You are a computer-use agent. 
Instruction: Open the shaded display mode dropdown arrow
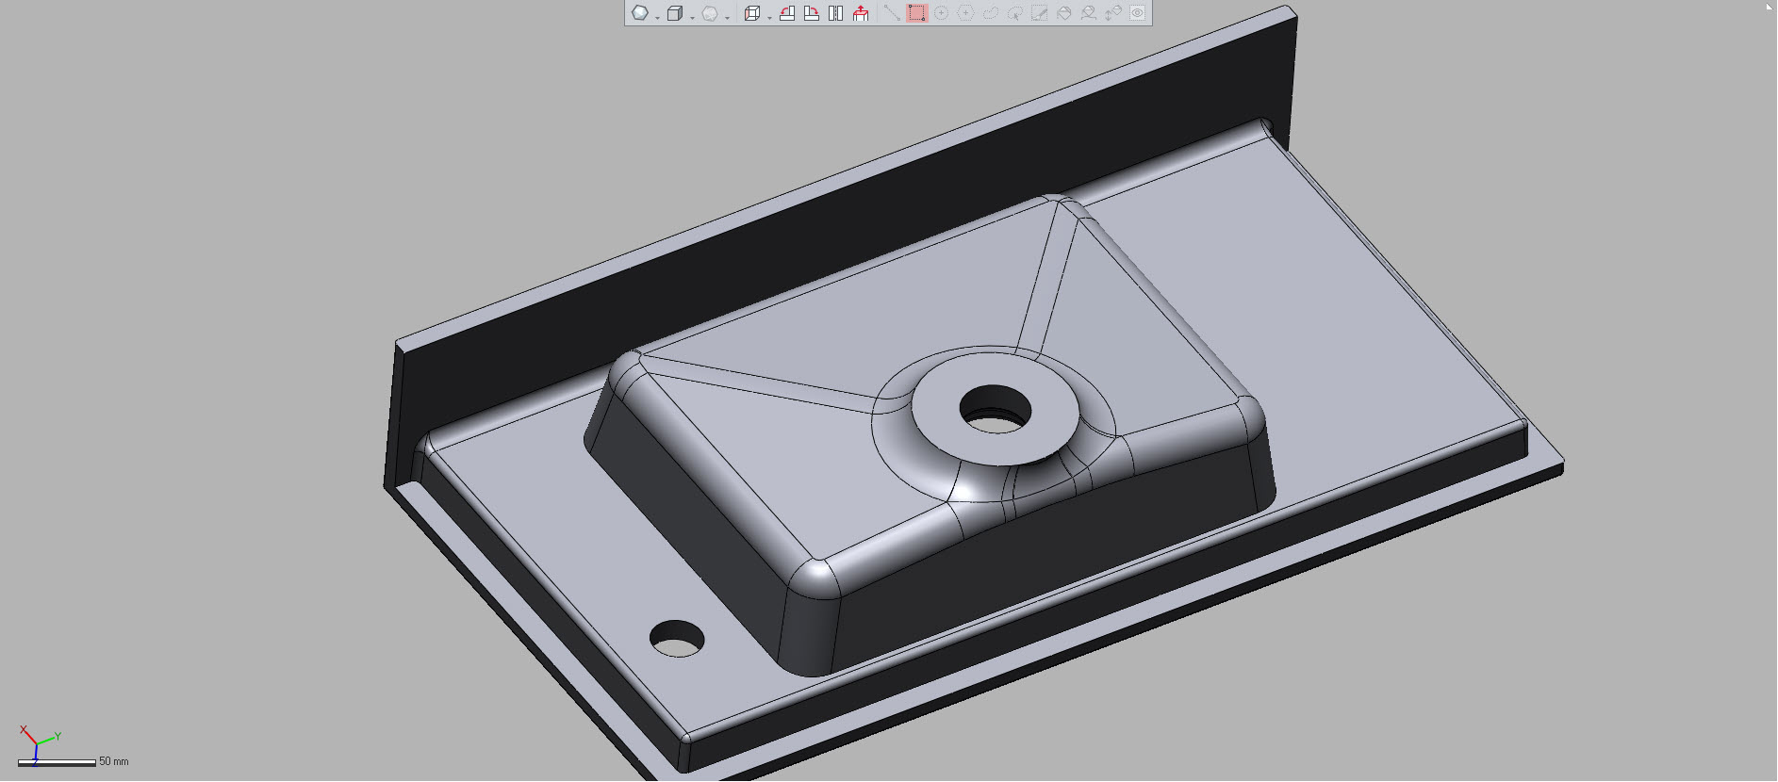coord(657,18)
